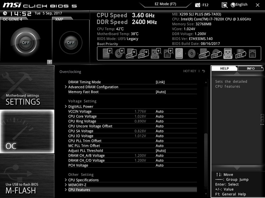Select the CPU Ring Voltage Auto field
The image size is (265, 198).
(159, 121)
